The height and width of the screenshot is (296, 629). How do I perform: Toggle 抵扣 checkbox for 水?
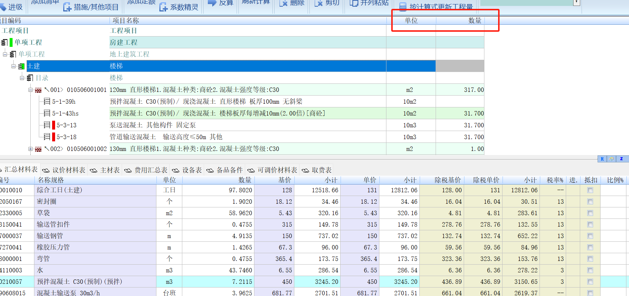tap(590, 271)
